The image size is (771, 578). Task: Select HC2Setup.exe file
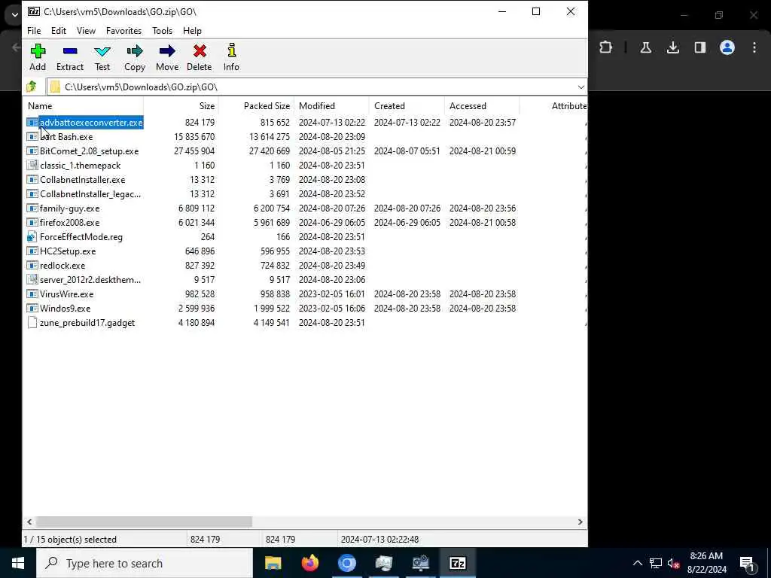(68, 251)
